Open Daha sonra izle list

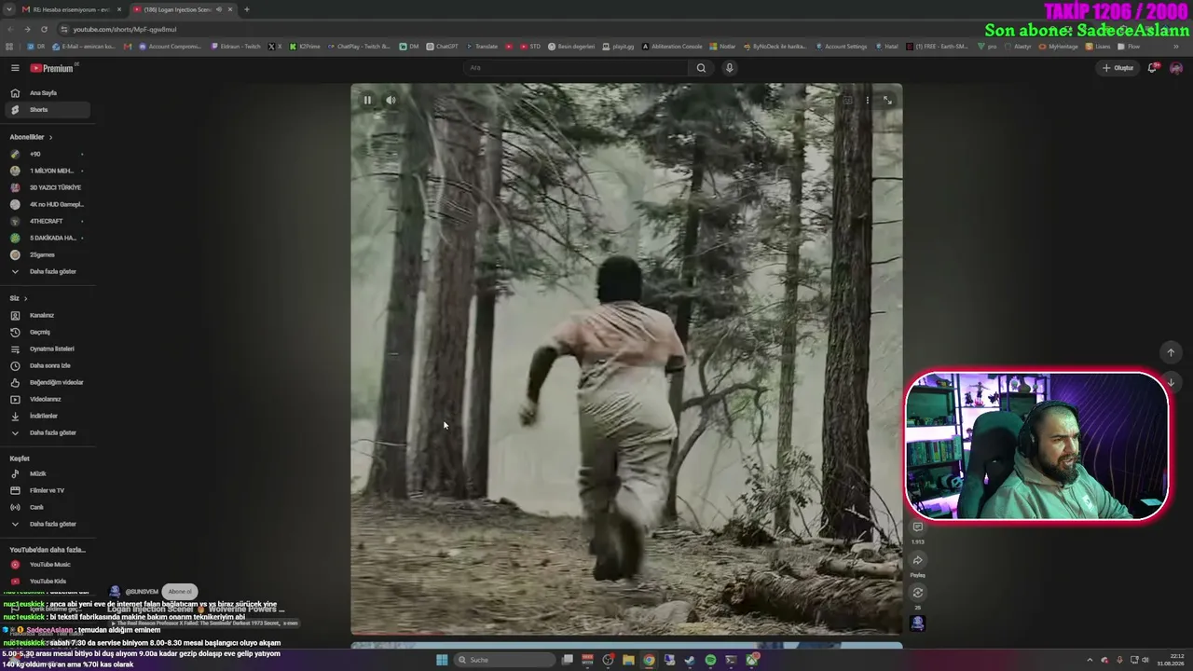[x=47, y=365]
